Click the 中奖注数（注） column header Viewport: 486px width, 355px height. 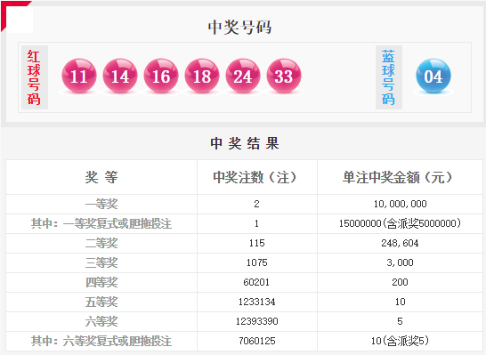click(256, 177)
